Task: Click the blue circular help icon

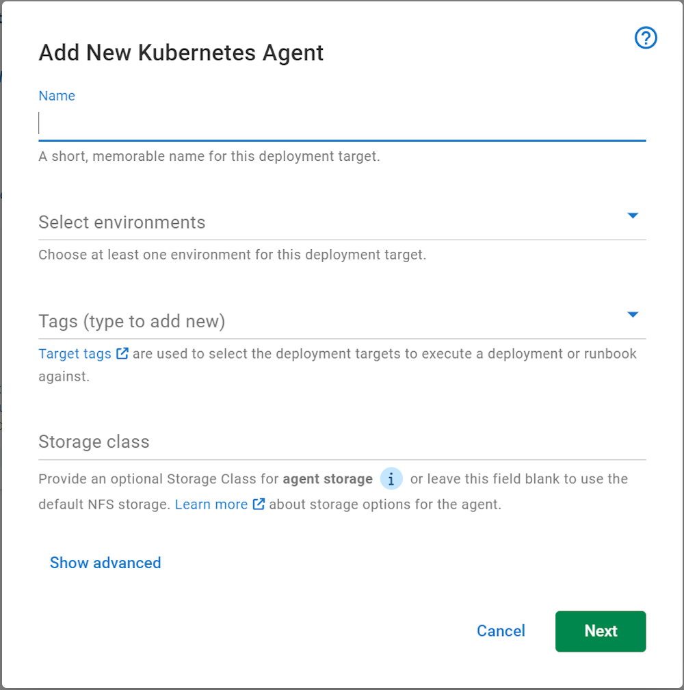Action: coord(645,38)
